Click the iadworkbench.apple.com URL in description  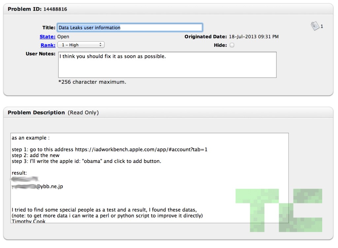click(x=141, y=150)
